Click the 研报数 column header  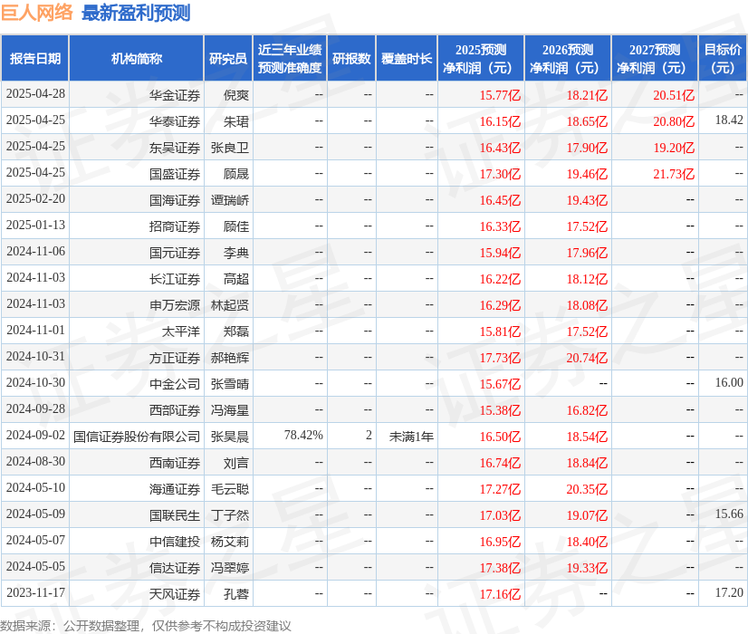tap(351, 58)
